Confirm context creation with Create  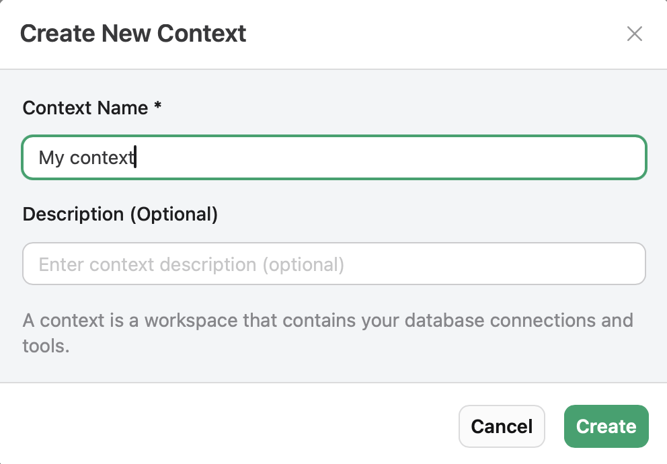point(606,426)
